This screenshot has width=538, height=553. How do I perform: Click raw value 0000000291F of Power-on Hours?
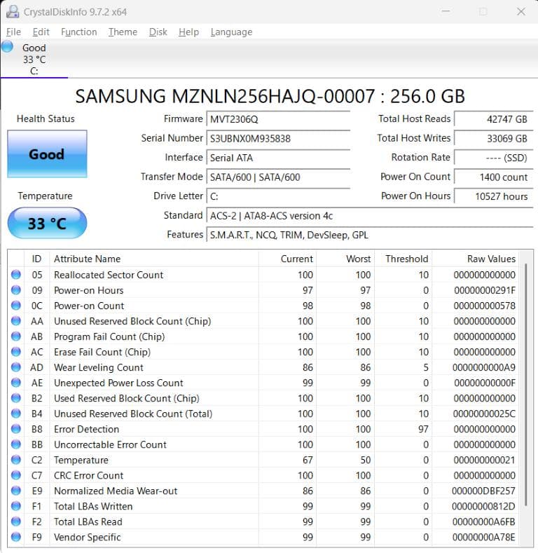(485, 290)
